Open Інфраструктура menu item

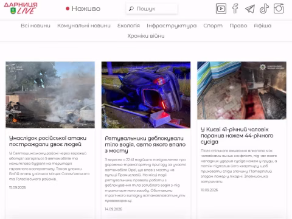click(172, 26)
